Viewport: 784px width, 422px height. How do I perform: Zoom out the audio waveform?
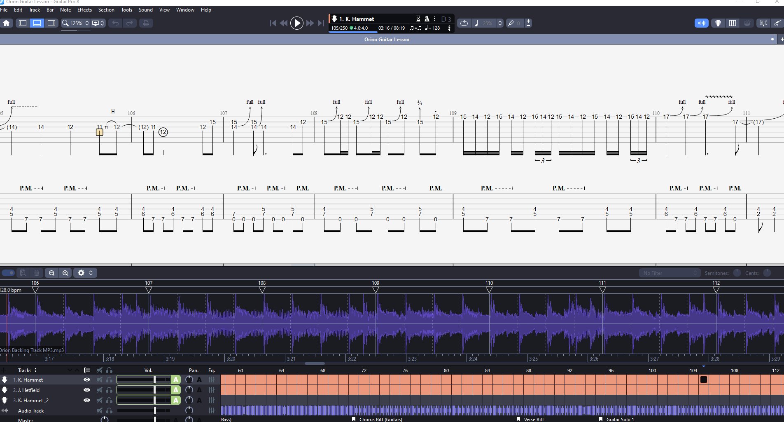point(51,273)
